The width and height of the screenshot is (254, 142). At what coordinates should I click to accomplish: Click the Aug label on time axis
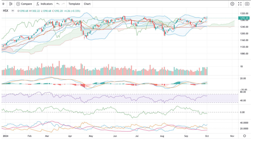coord(162,136)
